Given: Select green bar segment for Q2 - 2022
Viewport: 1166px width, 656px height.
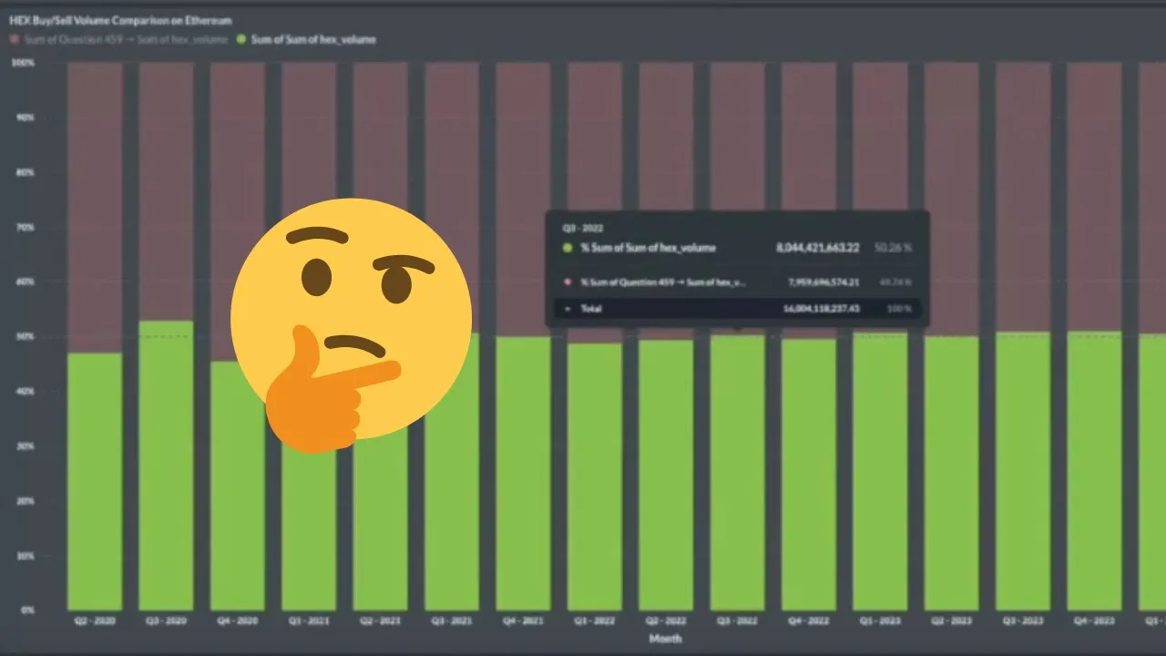Looking at the screenshot, I should pos(666,475).
